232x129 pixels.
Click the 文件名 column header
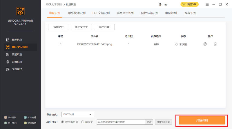coord(95,36)
